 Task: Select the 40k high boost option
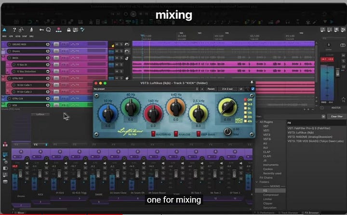245,121
